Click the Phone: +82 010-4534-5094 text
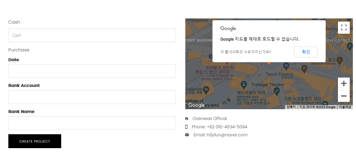356x153 pixels. pyautogui.click(x=219, y=127)
